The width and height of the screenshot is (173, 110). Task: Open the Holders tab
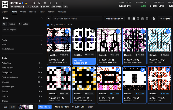tap(33, 12)
